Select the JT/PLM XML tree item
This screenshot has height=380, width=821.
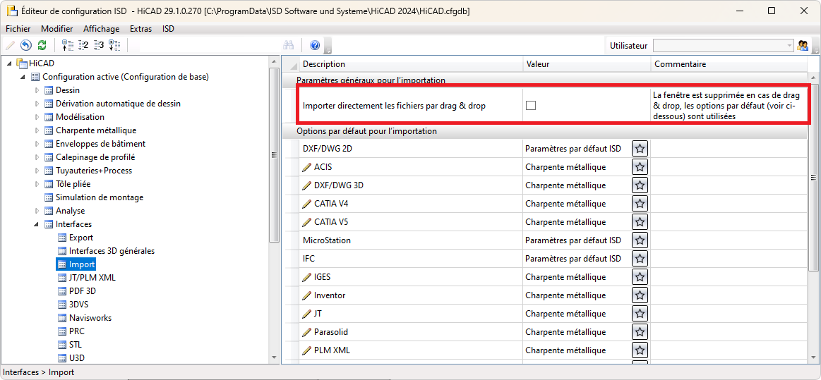[92, 278]
